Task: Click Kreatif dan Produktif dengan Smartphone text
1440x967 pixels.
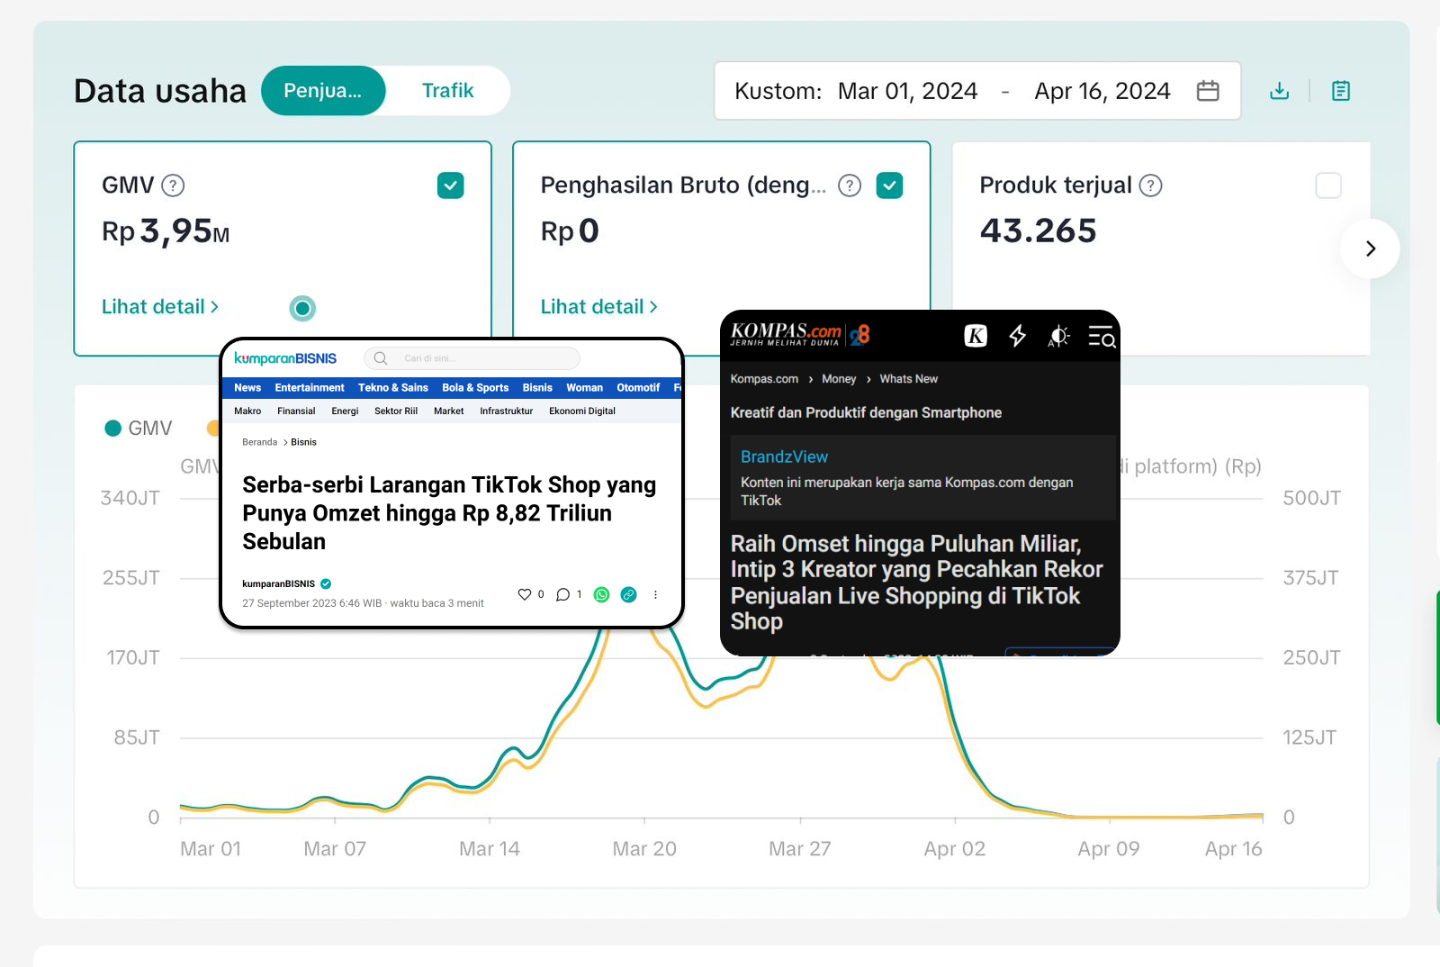Action: pyautogui.click(x=866, y=412)
